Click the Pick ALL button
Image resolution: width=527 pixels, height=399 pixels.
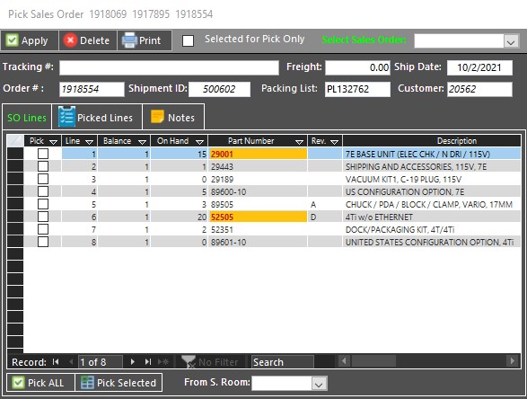(40, 383)
